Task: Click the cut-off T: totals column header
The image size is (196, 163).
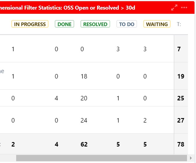Action: 179,24
